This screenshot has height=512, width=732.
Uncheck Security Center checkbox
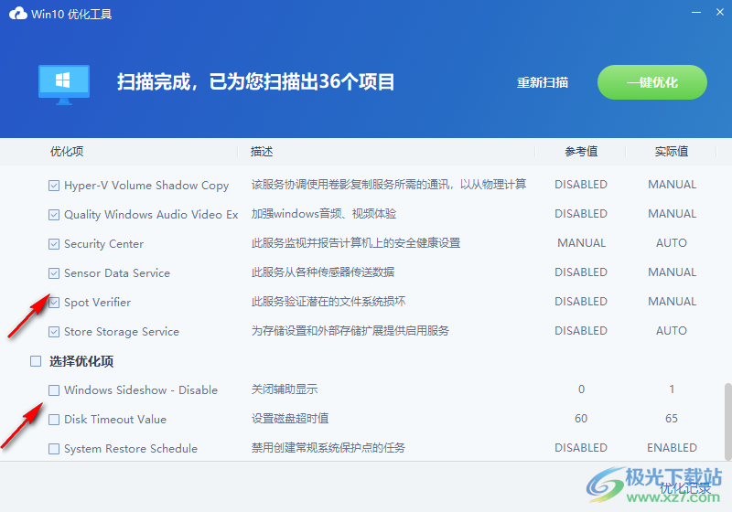pos(54,244)
